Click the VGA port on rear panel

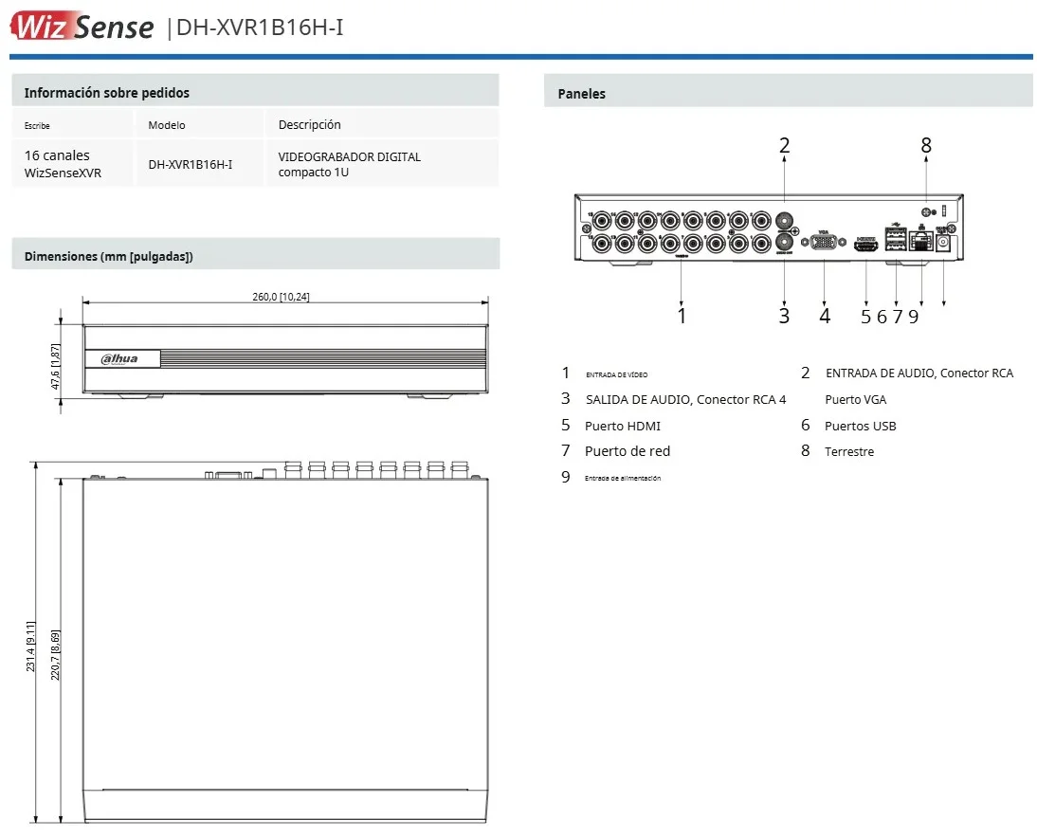pos(824,243)
